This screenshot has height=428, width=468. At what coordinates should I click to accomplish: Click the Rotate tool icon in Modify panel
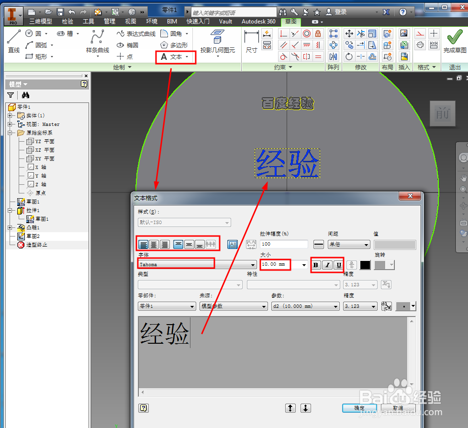coord(349,56)
